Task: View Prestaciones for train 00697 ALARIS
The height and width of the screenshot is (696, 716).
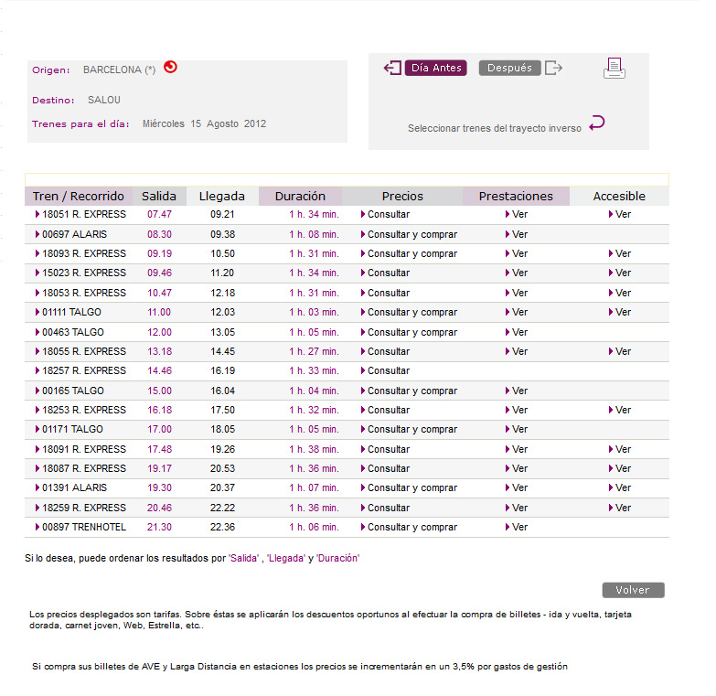Action: (517, 234)
